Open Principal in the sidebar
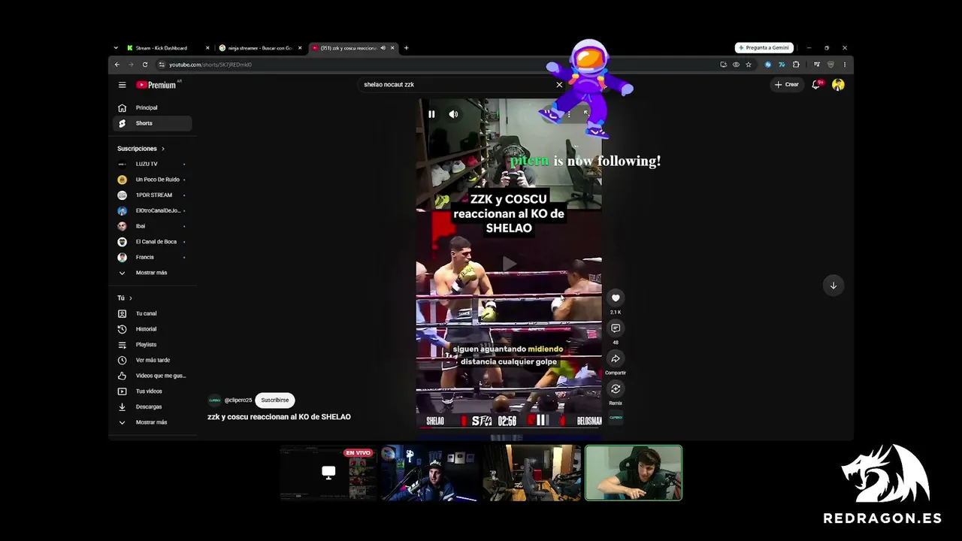962x541 pixels. [x=153, y=108]
